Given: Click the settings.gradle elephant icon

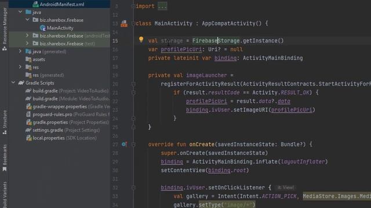Looking at the screenshot, I should tap(28, 130).
